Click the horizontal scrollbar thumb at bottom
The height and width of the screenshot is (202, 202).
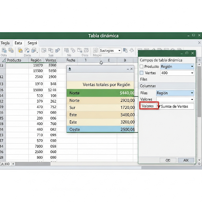[33, 164]
